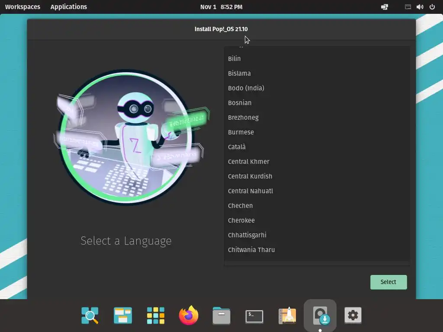Image resolution: width=443 pixels, height=332 pixels.
Task: Choose Bilin from the language list
Action: coord(317,59)
